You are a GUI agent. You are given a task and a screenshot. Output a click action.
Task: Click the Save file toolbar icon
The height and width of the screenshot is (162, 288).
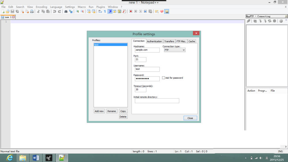click(x=12, y=12)
